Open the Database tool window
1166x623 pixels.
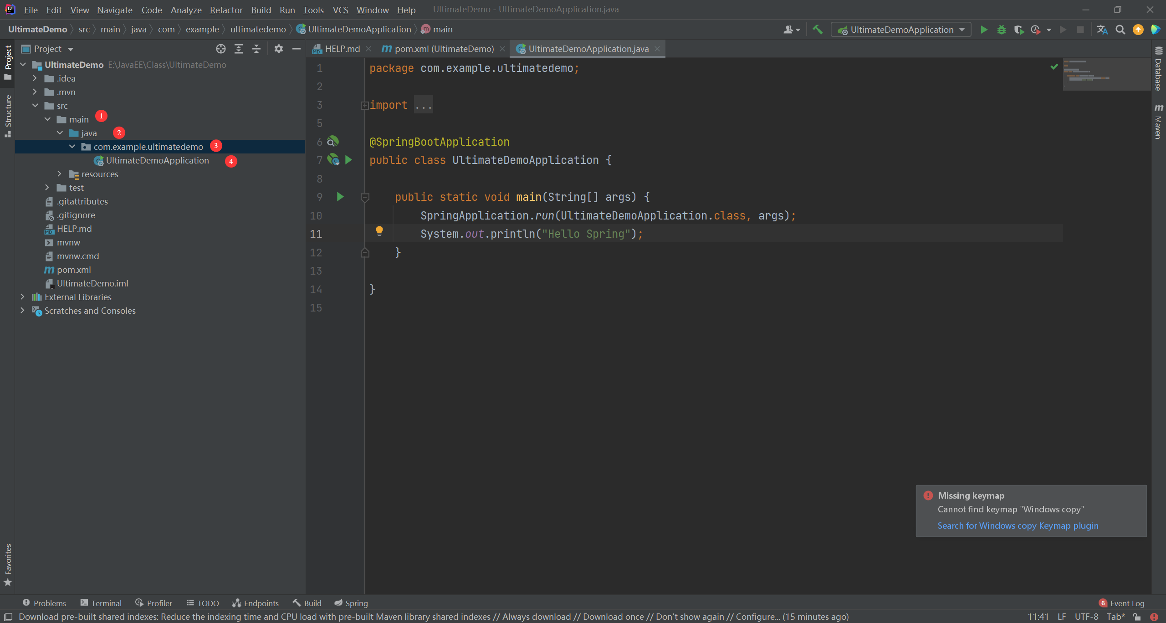coord(1159,69)
